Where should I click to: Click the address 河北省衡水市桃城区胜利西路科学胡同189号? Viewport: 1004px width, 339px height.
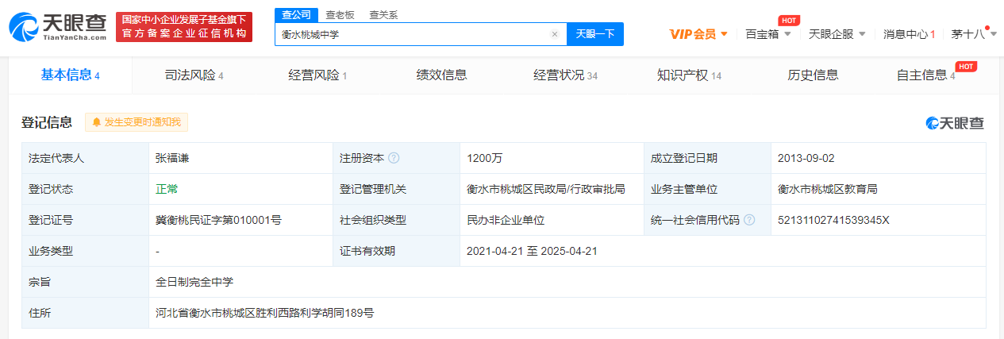click(264, 313)
